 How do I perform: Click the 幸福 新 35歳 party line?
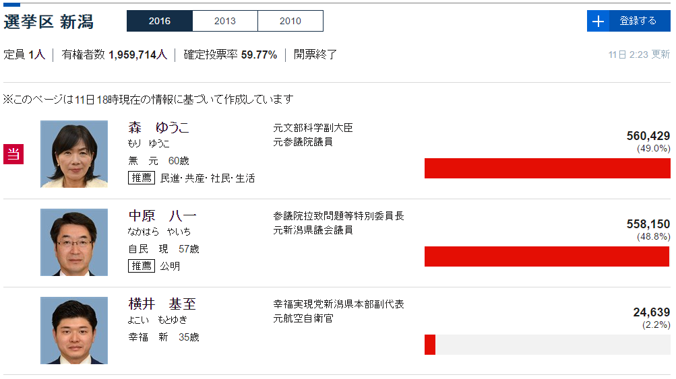tap(163, 337)
